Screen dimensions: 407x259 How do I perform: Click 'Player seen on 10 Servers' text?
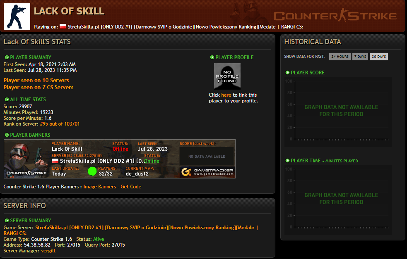pos(36,80)
